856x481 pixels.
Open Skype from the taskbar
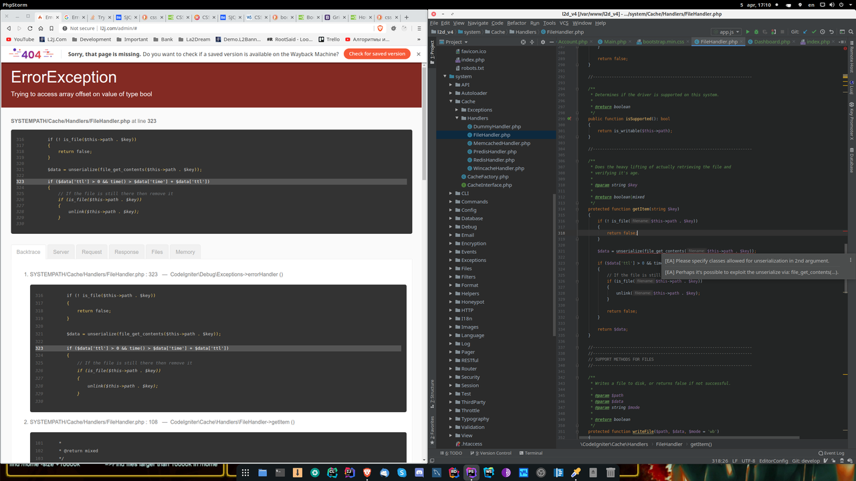pyautogui.click(x=401, y=472)
